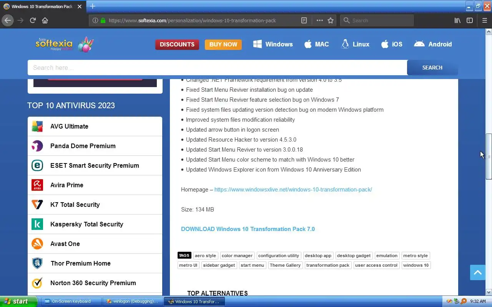Click the Panda Dome Premium link text
492x307 pixels.
83,146
